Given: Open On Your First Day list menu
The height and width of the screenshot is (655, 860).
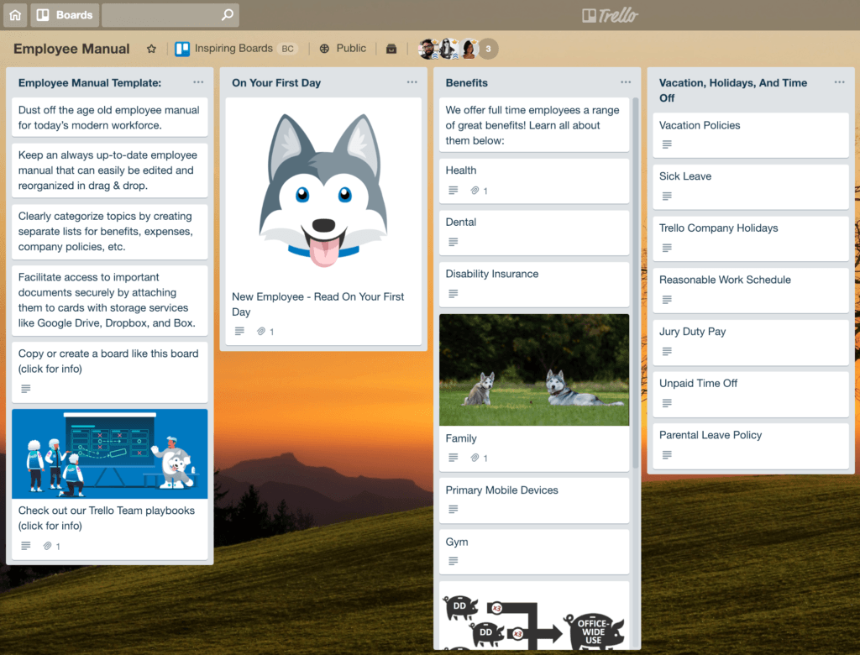Looking at the screenshot, I should click(412, 82).
